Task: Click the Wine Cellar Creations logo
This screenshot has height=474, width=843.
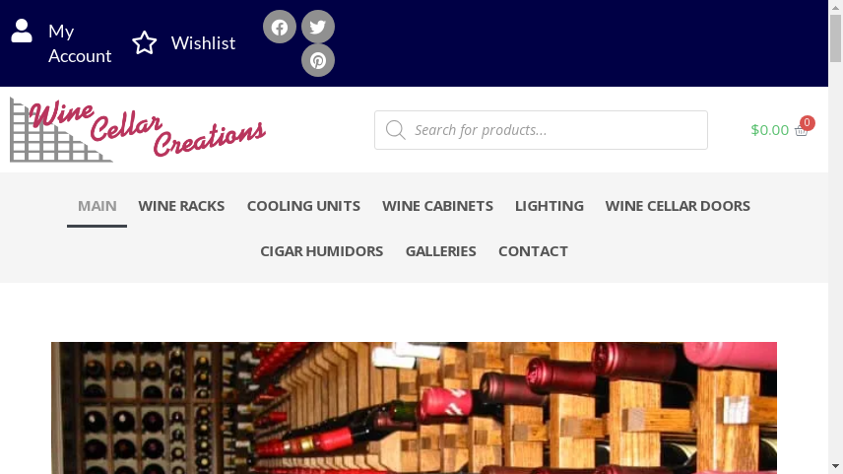Action: click(x=138, y=130)
